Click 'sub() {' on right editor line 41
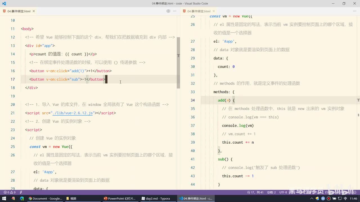 coord(225,159)
